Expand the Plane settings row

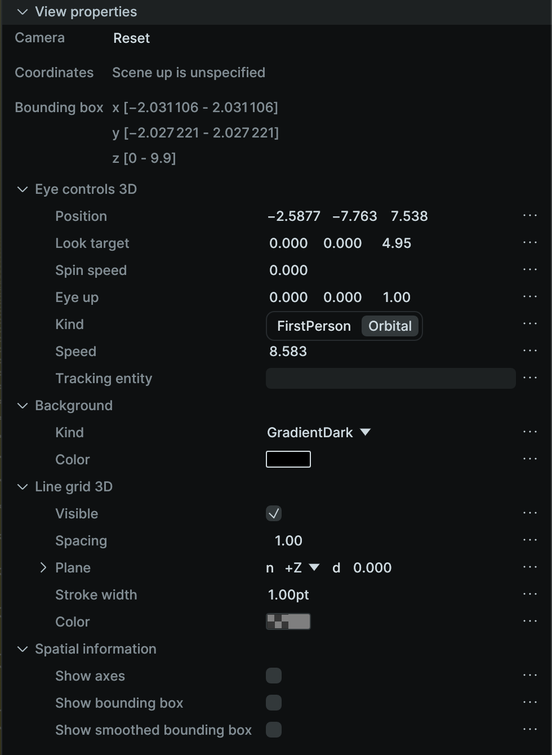(43, 567)
